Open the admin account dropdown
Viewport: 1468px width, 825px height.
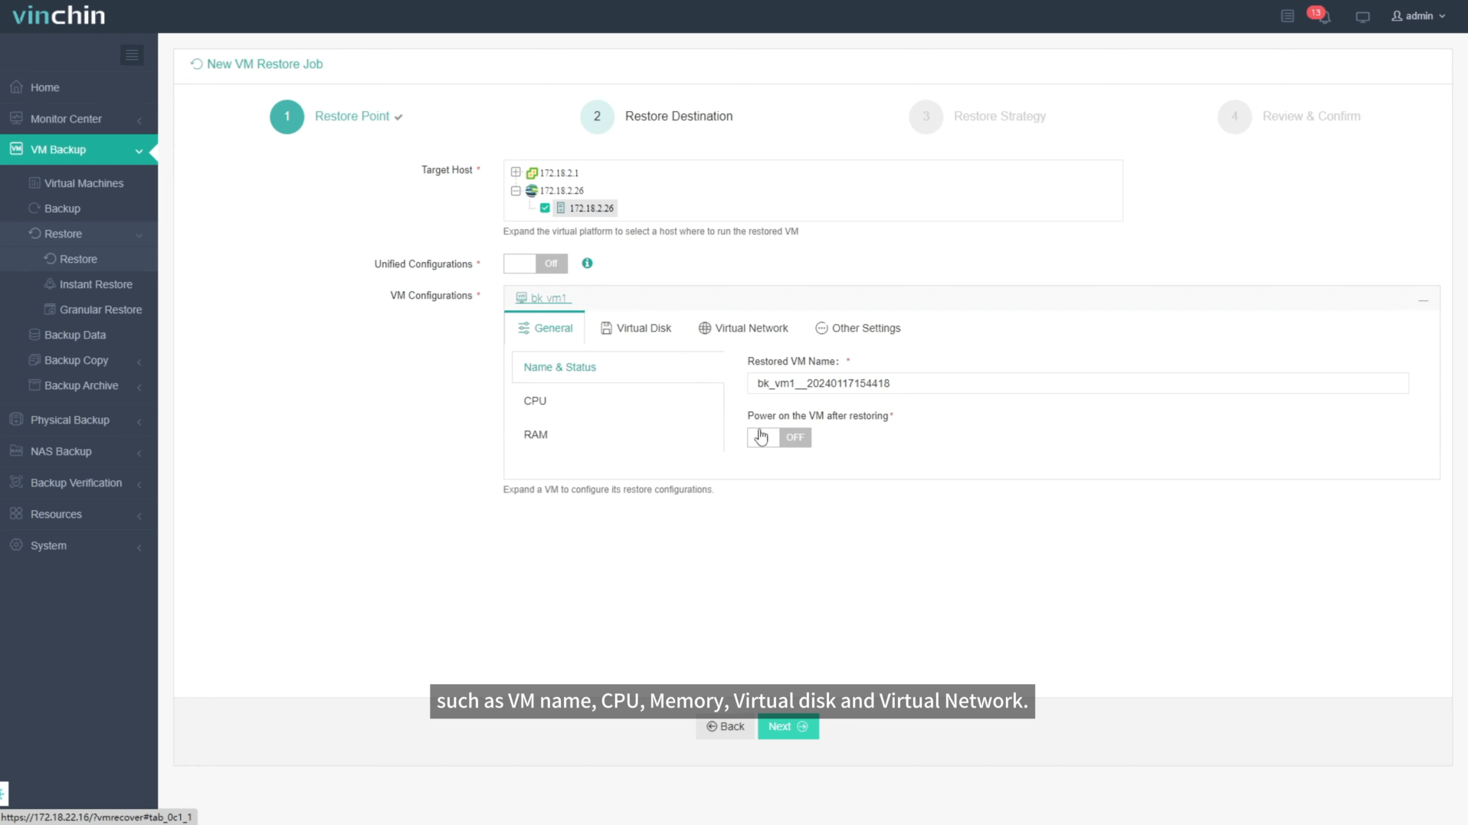[1417, 15]
